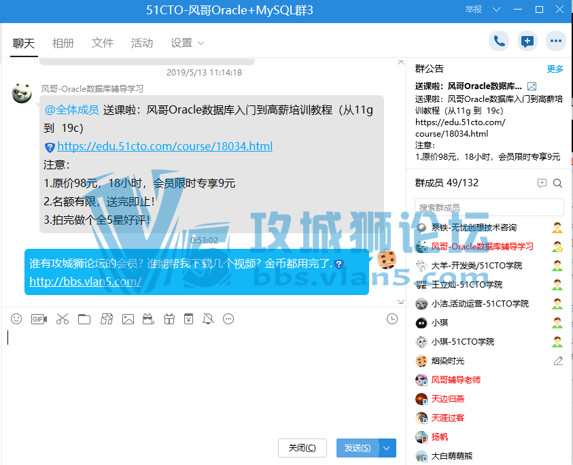573x465 pixels.
Task: Open the round three-dots more options button
Action: [556, 41]
